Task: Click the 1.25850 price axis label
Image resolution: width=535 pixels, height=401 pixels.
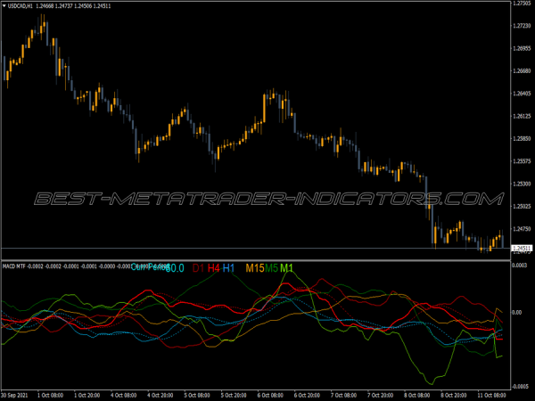Action: tap(522, 139)
